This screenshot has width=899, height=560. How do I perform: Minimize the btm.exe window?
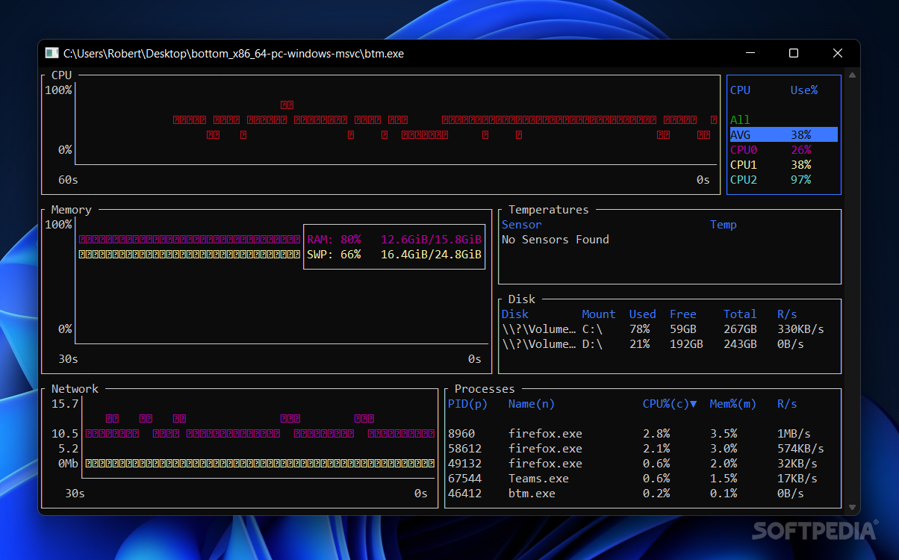(750, 53)
